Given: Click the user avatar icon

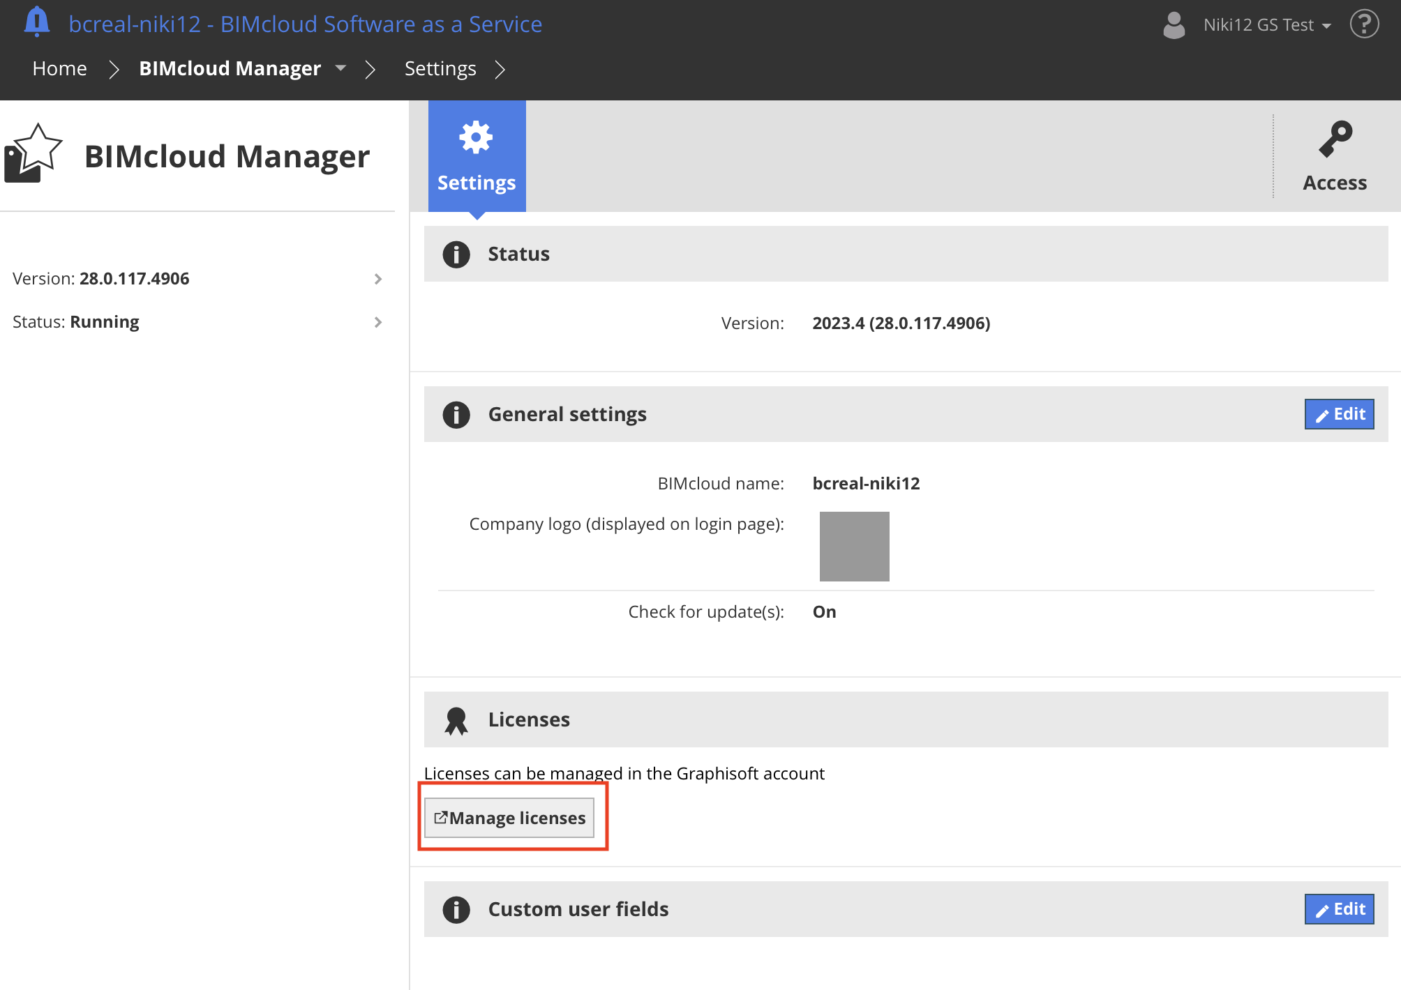Looking at the screenshot, I should pos(1174,25).
